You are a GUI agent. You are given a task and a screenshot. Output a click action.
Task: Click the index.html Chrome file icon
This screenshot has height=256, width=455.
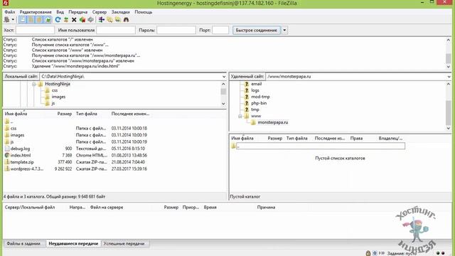[x=7, y=155]
